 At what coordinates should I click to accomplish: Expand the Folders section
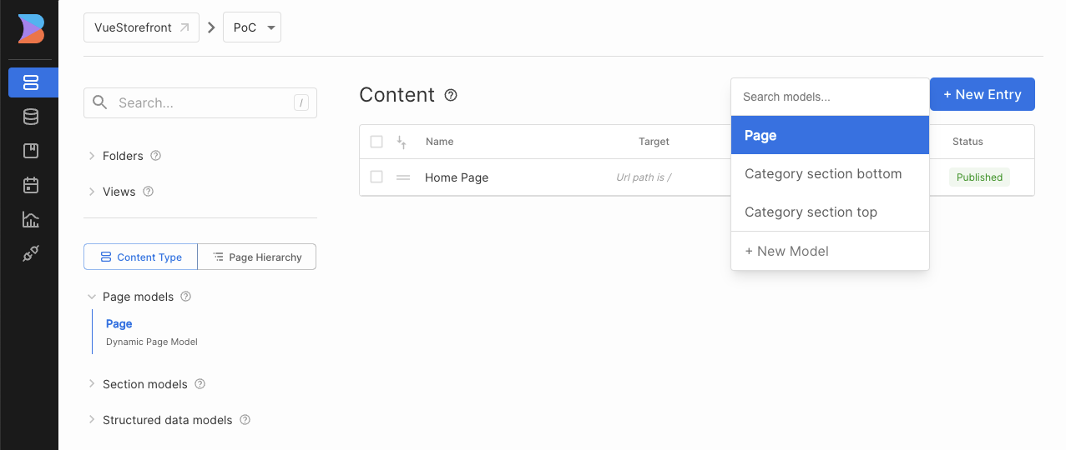92,156
